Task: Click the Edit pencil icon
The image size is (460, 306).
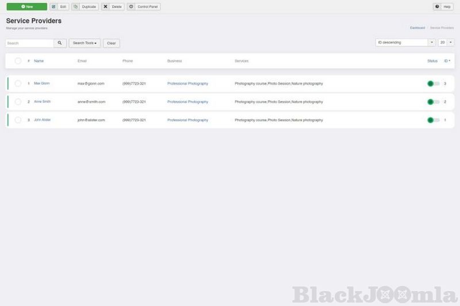Action: click(x=53, y=6)
